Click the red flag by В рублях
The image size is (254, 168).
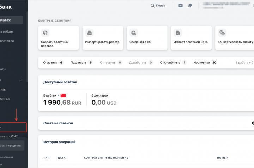tap(63, 95)
